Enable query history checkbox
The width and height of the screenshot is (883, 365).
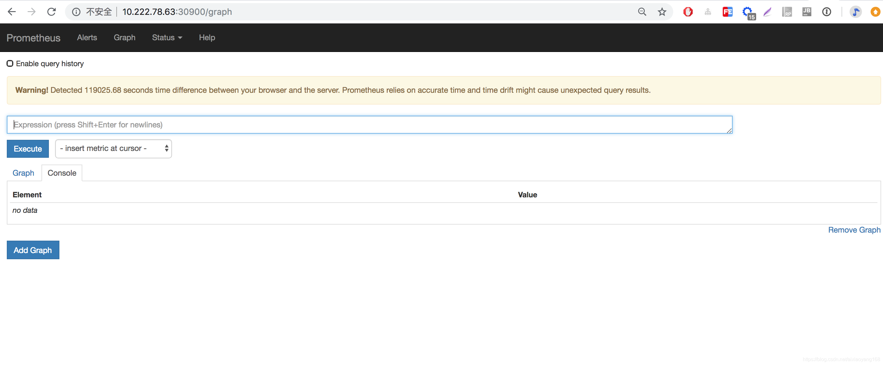(x=10, y=63)
